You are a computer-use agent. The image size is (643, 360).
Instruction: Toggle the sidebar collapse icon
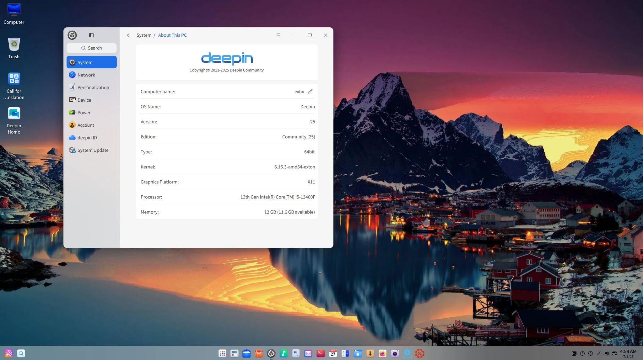point(91,35)
